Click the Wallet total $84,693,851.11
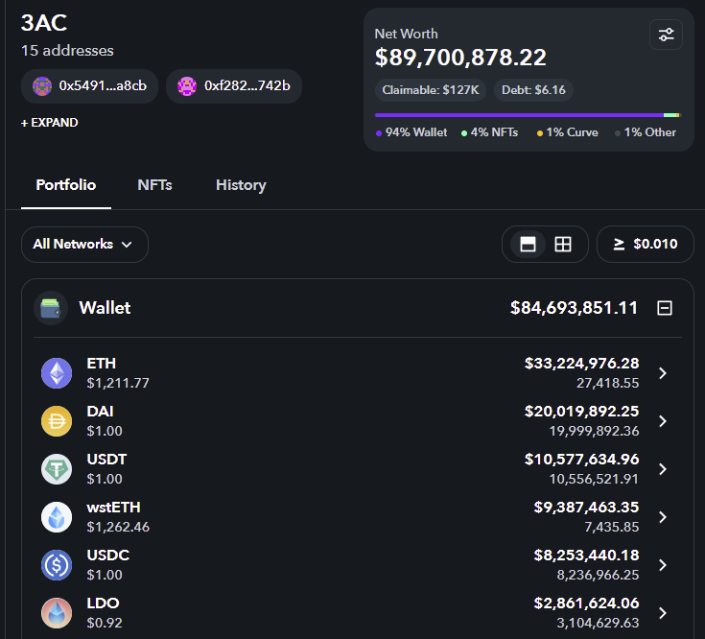This screenshot has width=705, height=639. (x=574, y=308)
